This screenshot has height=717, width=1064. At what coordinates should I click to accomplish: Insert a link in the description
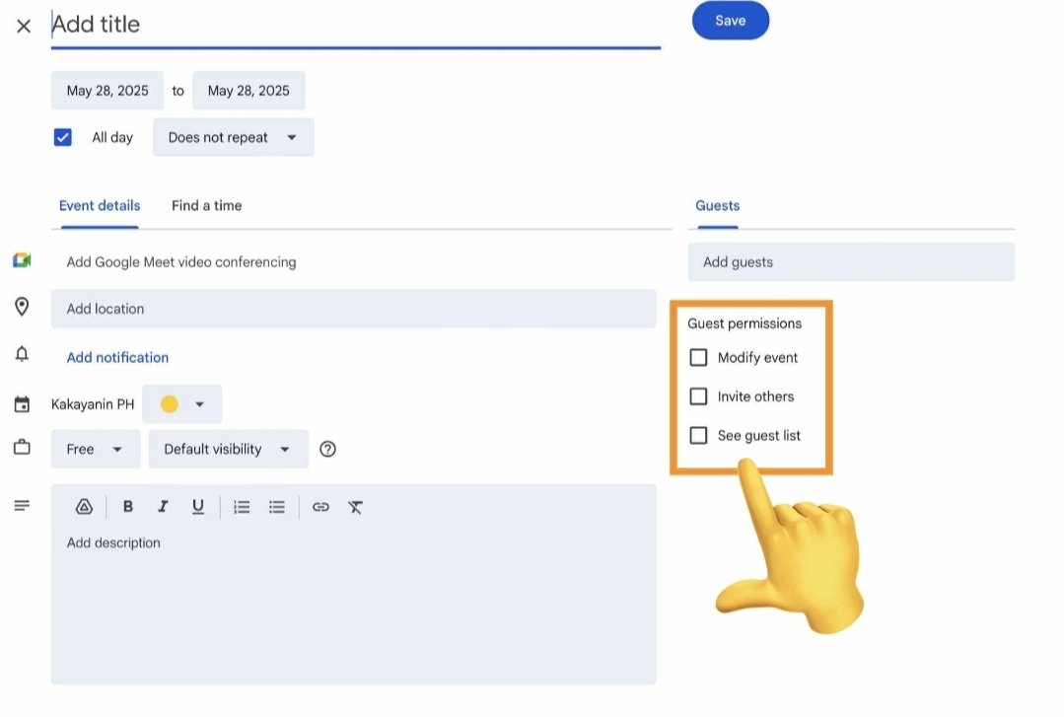[320, 507]
